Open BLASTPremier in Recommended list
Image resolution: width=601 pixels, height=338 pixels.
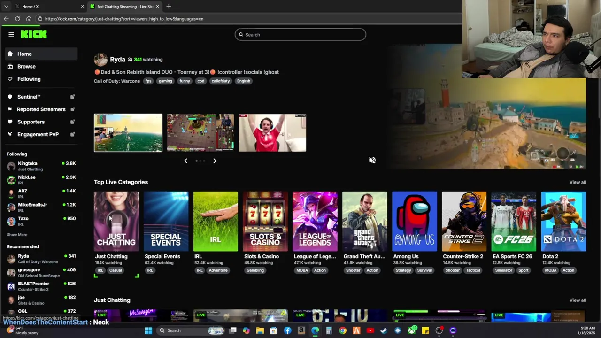(42, 286)
